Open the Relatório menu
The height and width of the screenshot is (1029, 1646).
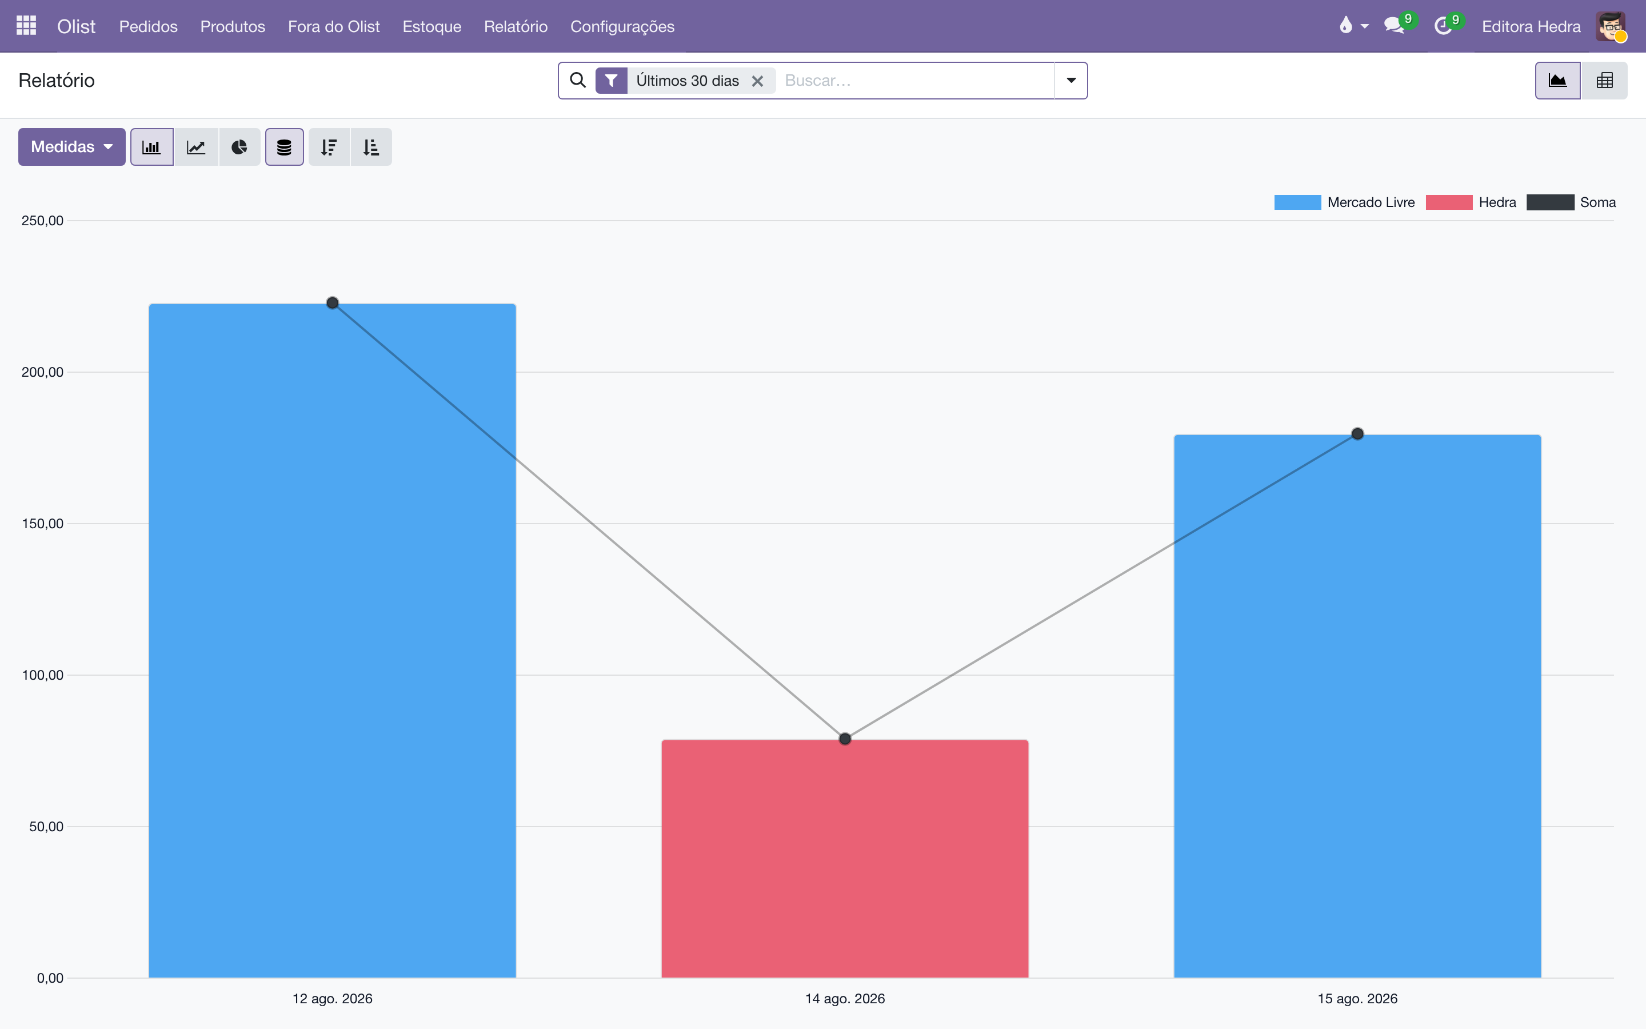[516, 26]
